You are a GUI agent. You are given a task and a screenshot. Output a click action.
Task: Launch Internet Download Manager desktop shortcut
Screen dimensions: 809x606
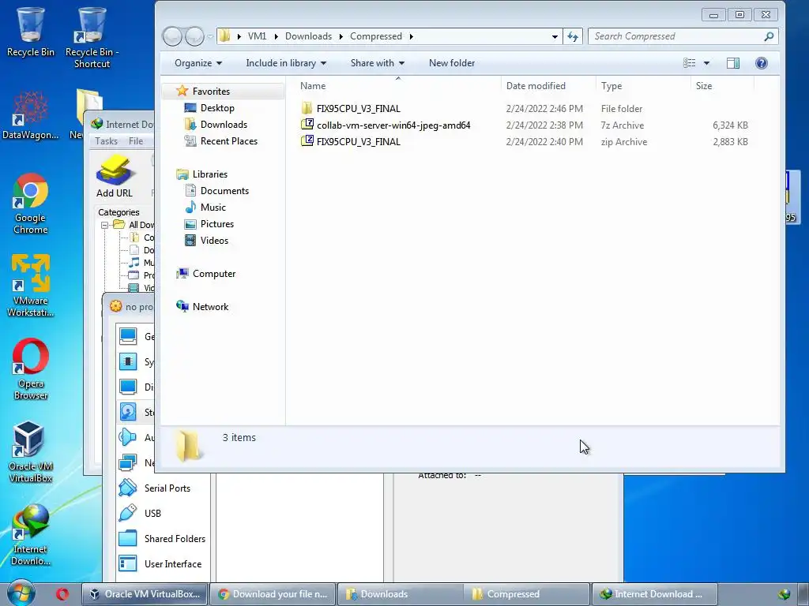[31, 535]
